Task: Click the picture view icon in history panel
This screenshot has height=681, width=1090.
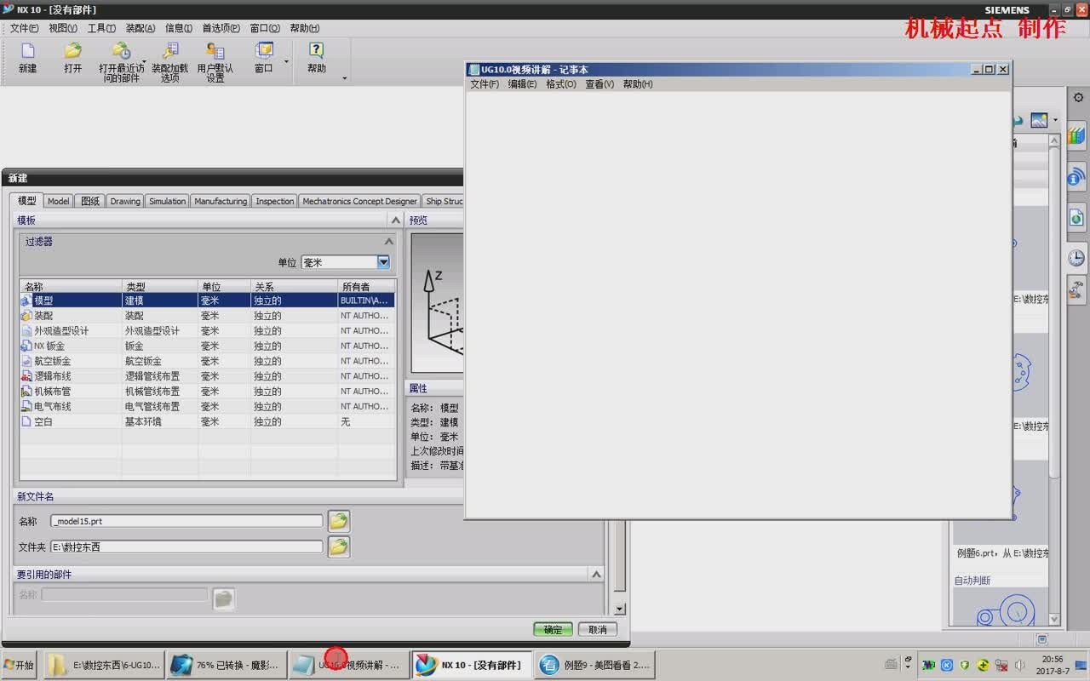Action: [x=1039, y=121]
